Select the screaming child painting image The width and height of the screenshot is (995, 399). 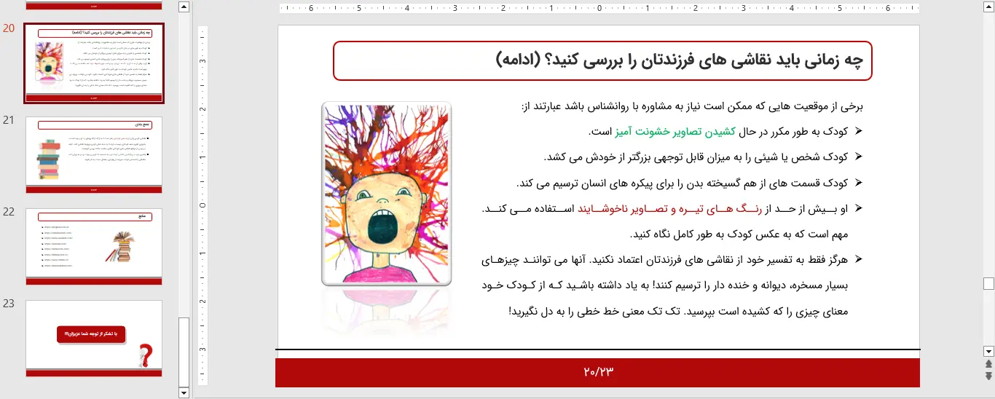tap(386, 193)
